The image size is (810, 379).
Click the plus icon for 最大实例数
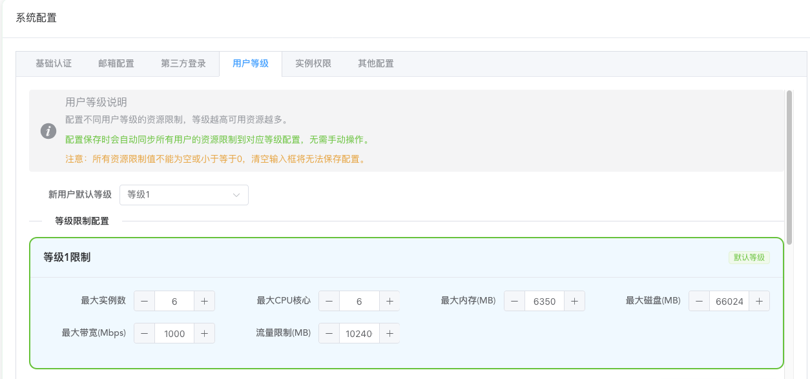(x=204, y=301)
